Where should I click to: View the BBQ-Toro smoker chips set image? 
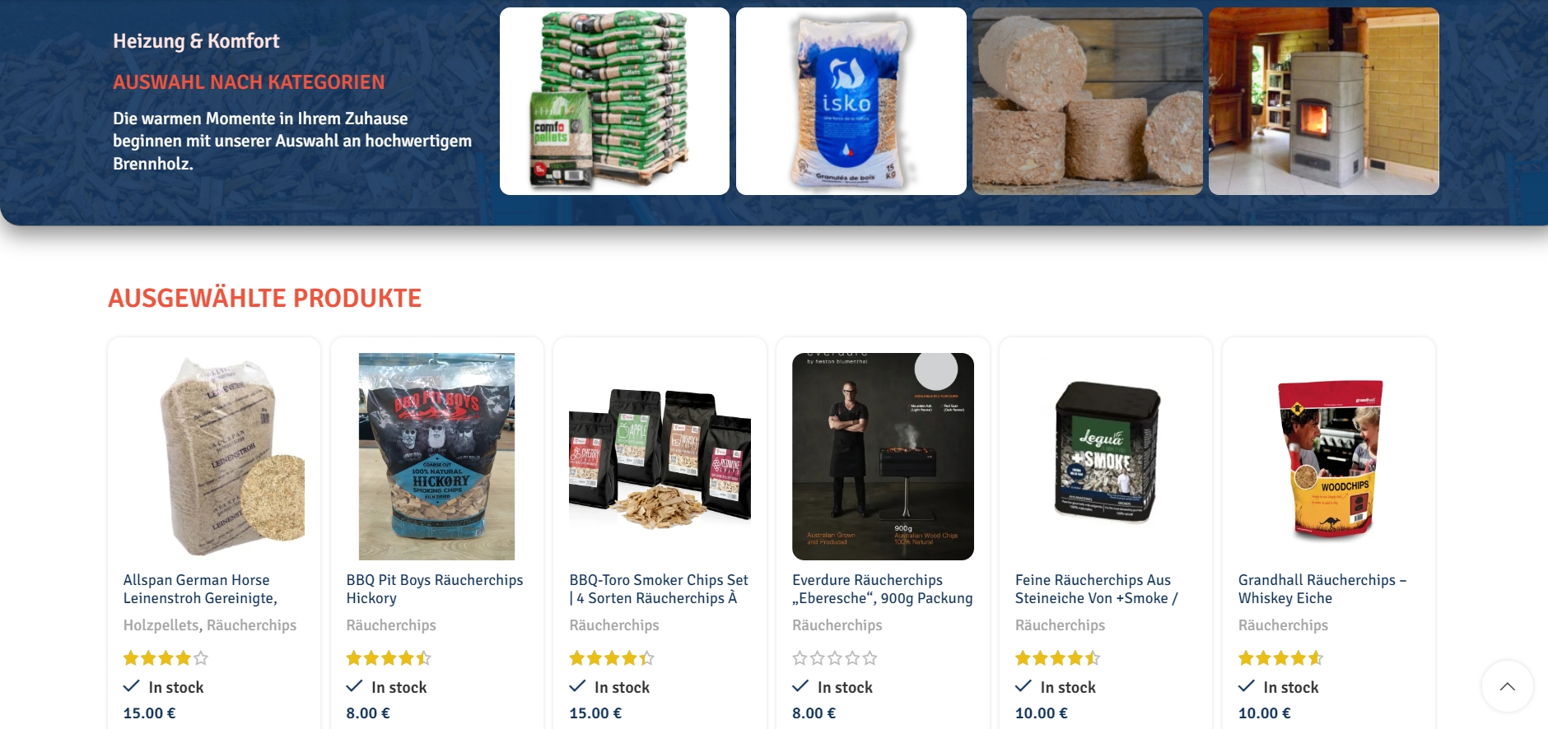660,457
